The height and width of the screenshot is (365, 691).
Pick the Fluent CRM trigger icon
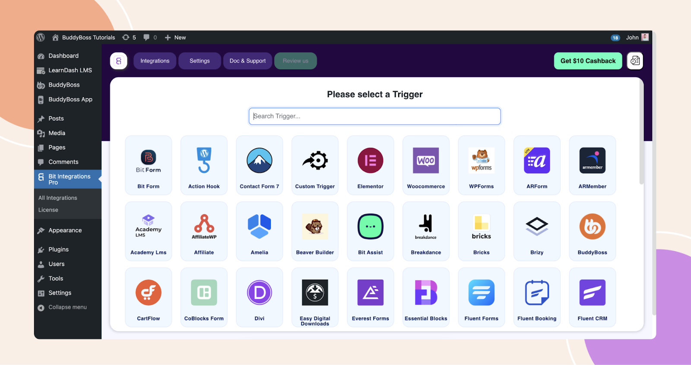592,293
